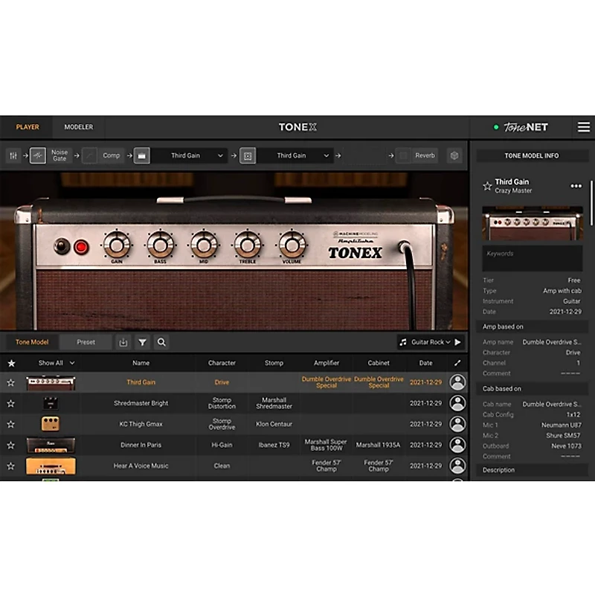This screenshot has width=595, height=595.
Task: Select the Preset tab
Action: pos(86,342)
